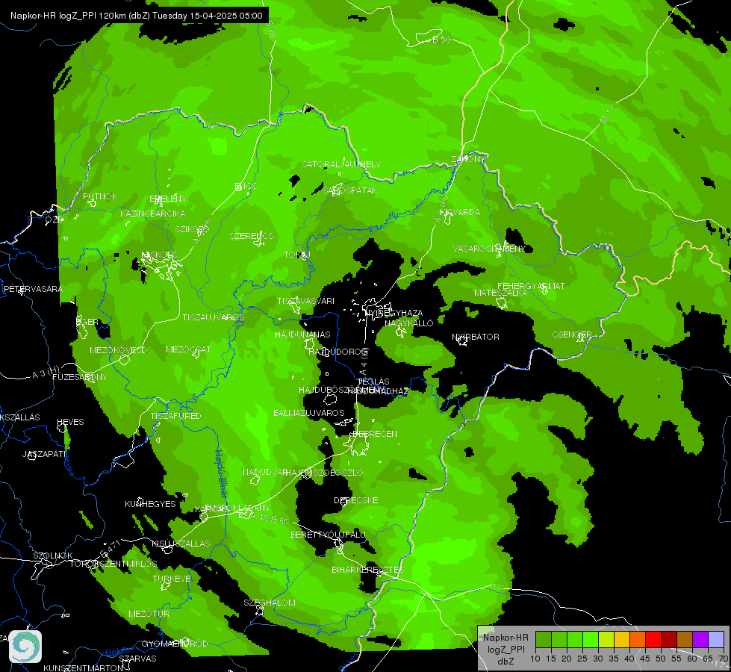Click the HAJDUDOROG town label
Viewport: 731px width, 672px height.
(x=338, y=352)
